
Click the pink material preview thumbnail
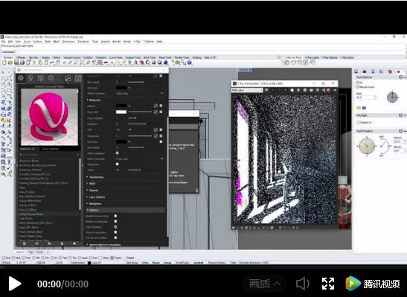pos(49,117)
